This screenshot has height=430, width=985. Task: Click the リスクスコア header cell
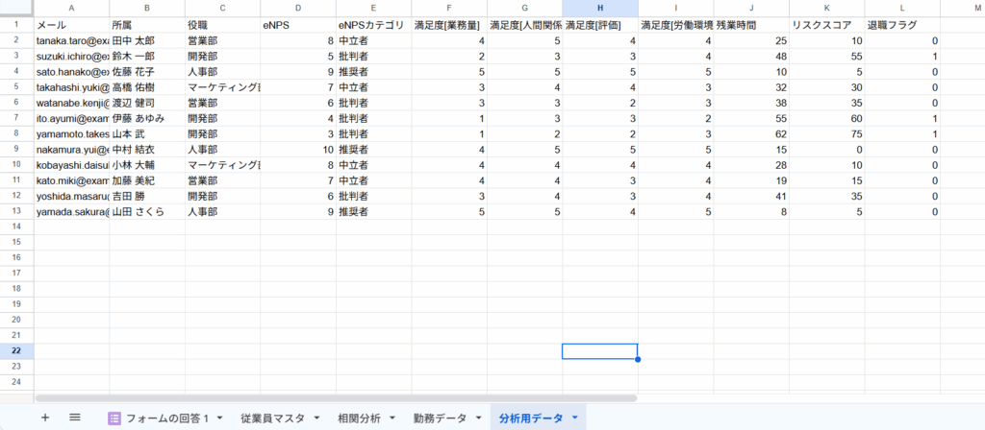(x=826, y=25)
